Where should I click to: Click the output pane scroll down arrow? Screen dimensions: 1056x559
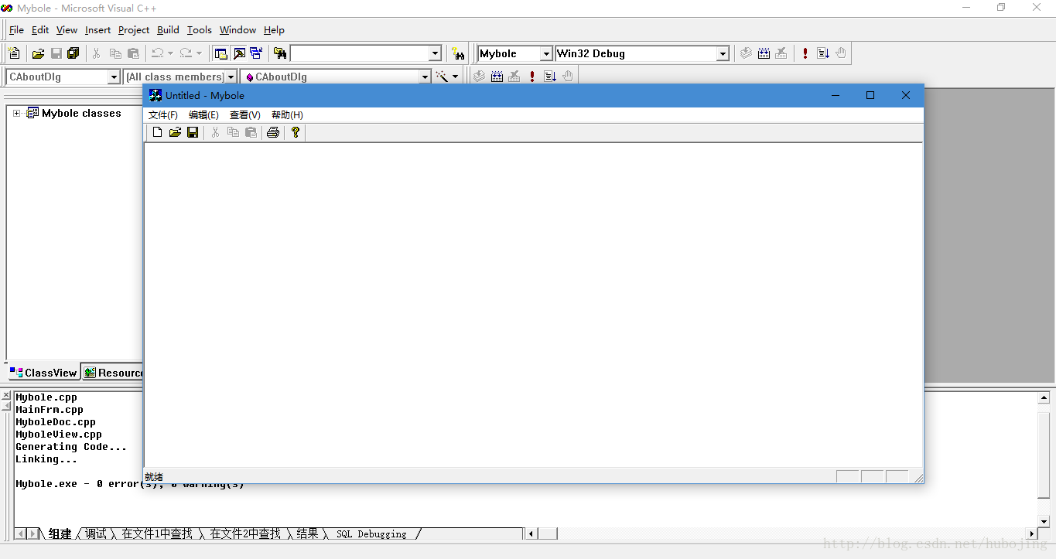(x=1044, y=521)
